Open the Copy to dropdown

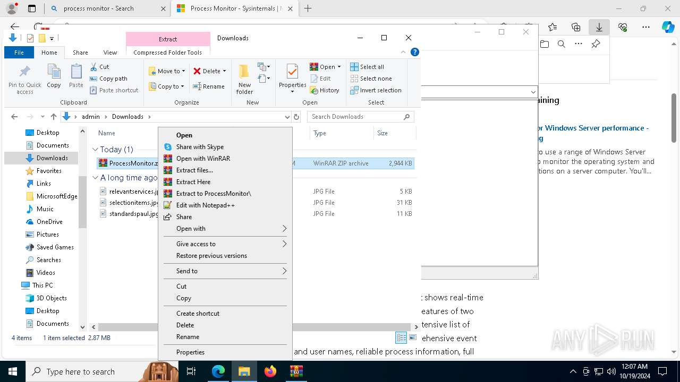click(167, 86)
